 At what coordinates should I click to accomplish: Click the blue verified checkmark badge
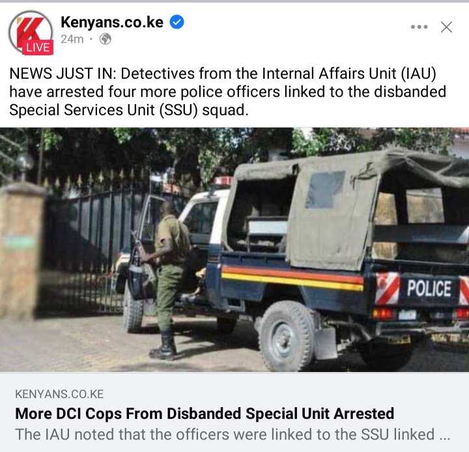pos(177,22)
